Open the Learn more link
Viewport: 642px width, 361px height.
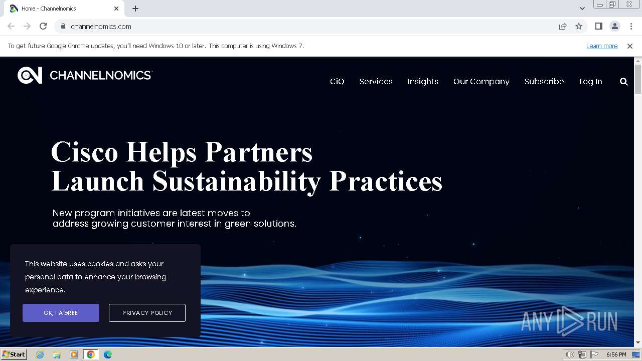tap(602, 46)
